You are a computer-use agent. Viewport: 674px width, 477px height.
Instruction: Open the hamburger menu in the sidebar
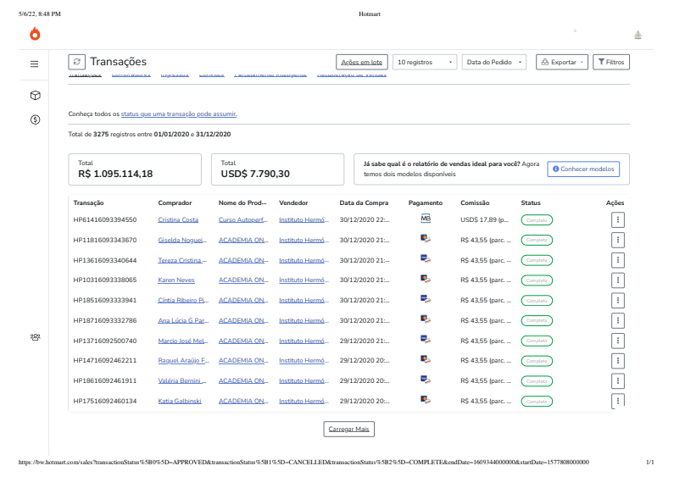click(35, 64)
